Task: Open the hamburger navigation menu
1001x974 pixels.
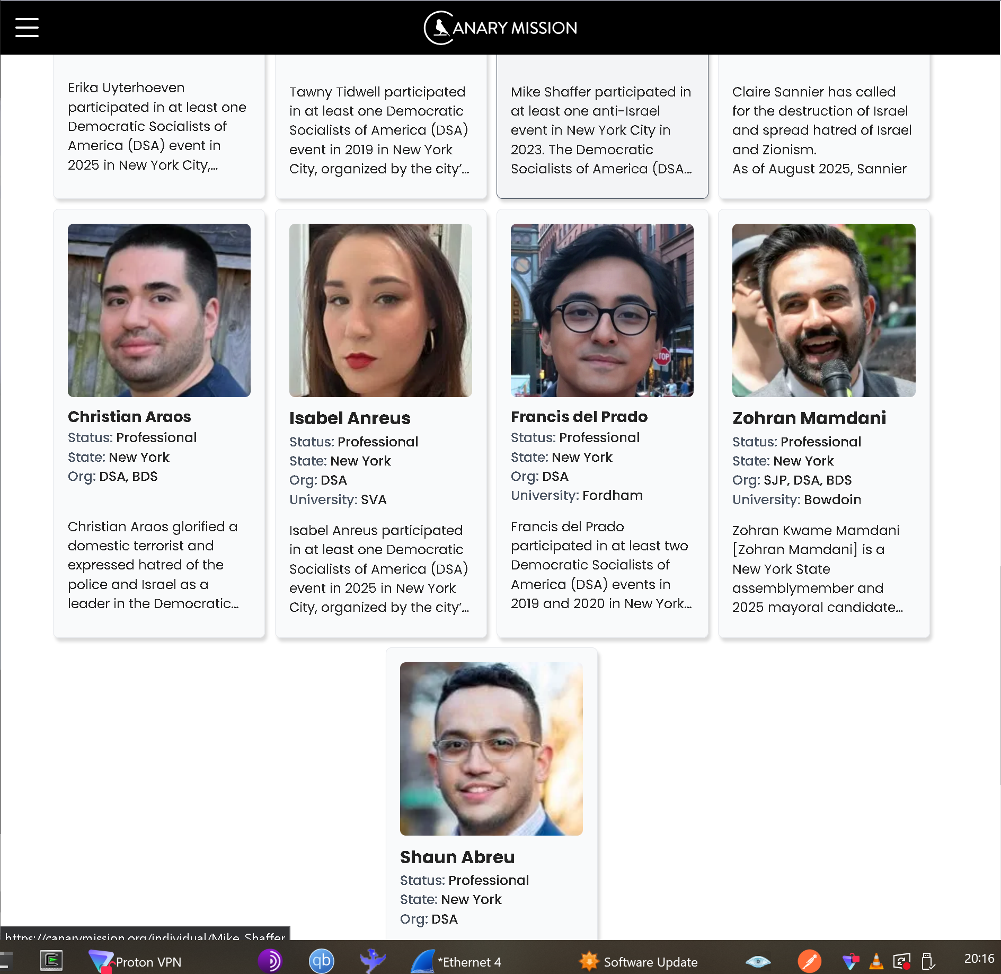Action: pos(27,28)
